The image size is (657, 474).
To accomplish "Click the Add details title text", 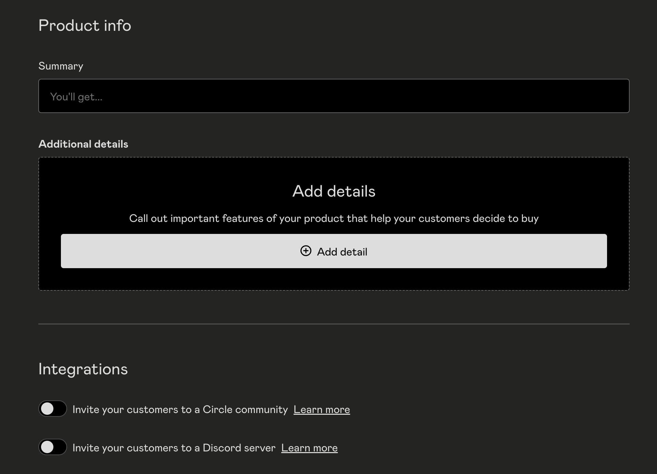I will pos(334,191).
